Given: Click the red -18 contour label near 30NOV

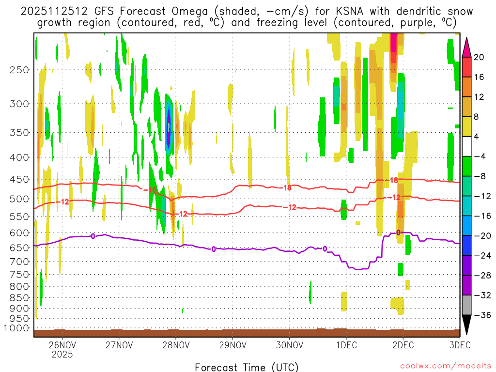Looking at the screenshot, I should point(285,188).
